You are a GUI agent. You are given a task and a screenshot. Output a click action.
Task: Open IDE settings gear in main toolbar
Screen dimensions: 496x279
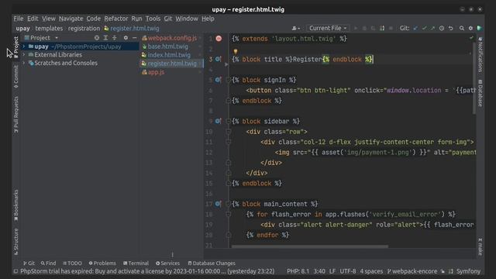470,28
